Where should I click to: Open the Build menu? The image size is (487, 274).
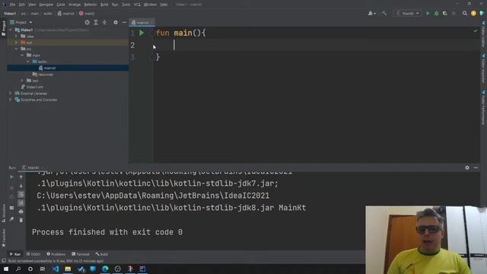[104, 5]
